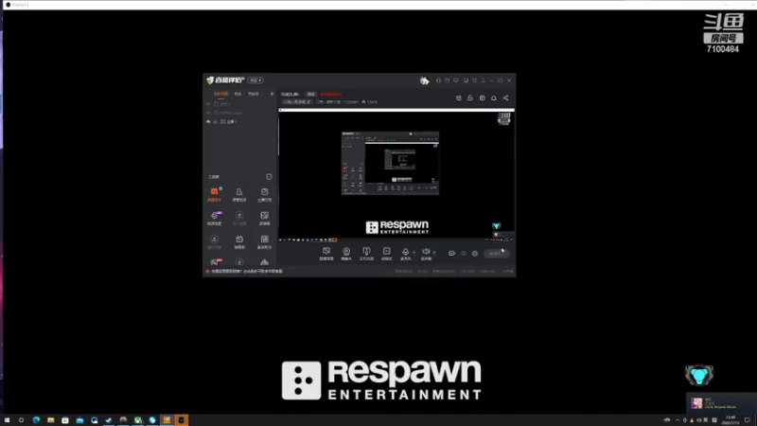This screenshot has height=426, width=757.
Task: Open the mode pill dropdown beside the app logo
Action: pyautogui.click(x=255, y=80)
